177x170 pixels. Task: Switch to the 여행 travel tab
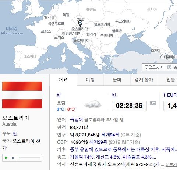[90, 80]
